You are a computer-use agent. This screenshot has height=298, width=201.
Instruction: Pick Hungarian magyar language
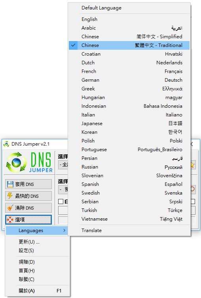(x=129, y=97)
